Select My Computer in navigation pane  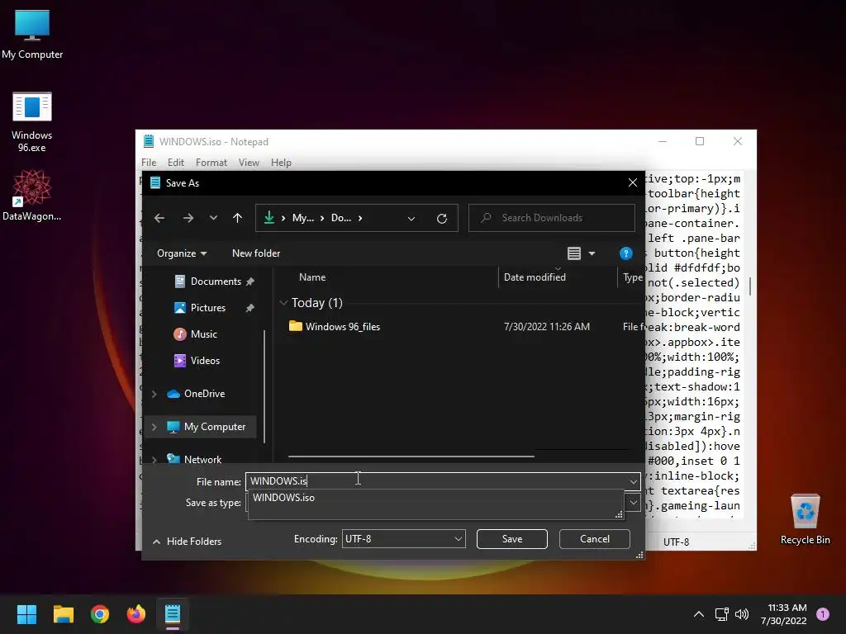(214, 427)
